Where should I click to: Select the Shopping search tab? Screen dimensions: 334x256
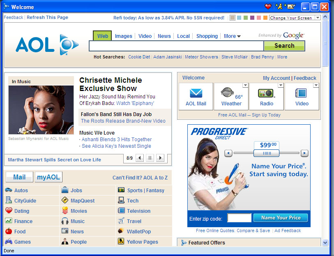click(207, 36)
